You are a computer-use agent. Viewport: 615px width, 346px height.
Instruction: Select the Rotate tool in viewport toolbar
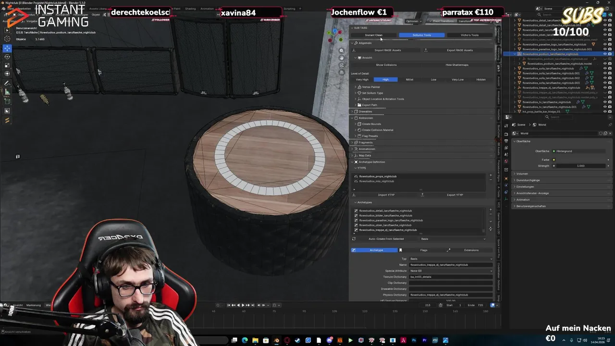[7, 57]
